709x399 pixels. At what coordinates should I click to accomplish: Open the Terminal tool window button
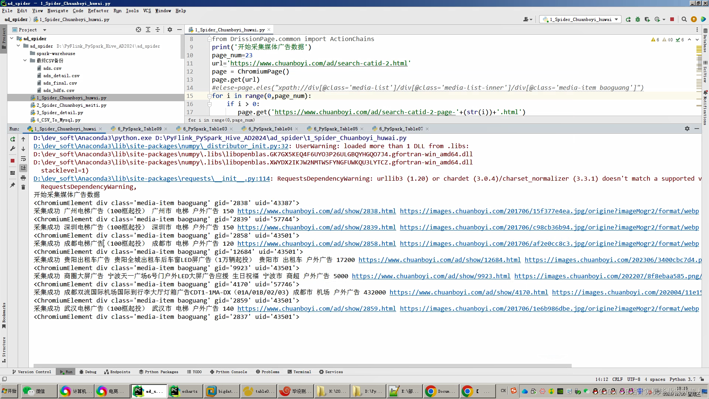tap(299, 372)
